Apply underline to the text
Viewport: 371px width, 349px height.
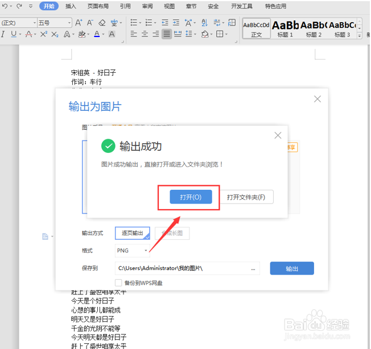14,34
